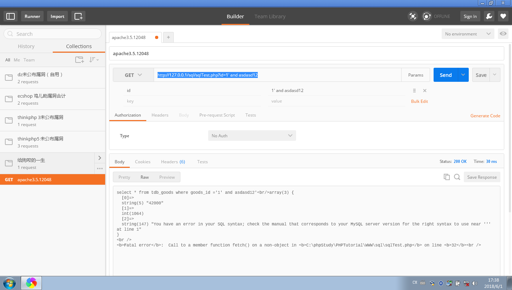Screen dimensions: 512x290
Task: Open the Bulk Edit link
Action: point(420,101)
